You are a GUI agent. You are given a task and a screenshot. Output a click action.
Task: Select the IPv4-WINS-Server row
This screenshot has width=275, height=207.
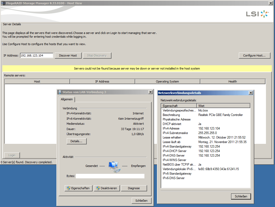click(206, 160)
